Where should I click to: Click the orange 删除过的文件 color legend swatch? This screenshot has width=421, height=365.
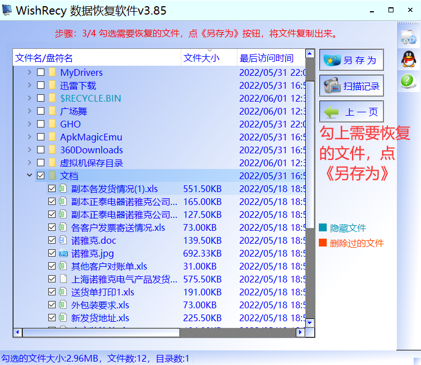tap(323, 243)
